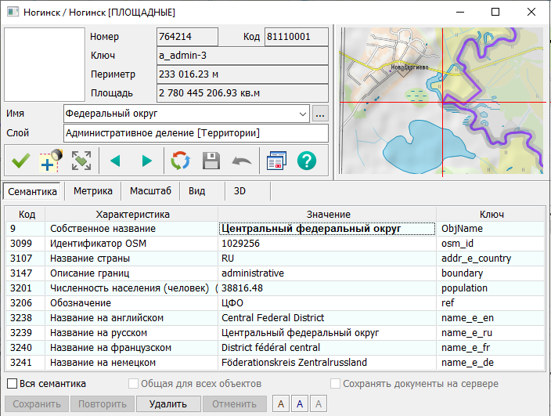Click the blue letter A font button
Viewport: 551px width, 416px height.
coord(300,403)
